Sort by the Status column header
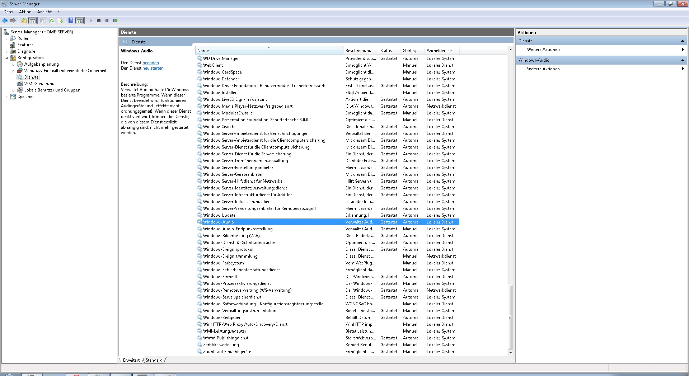Image resolution: width=689 pixels, height=376 pixels. (390, 51)
